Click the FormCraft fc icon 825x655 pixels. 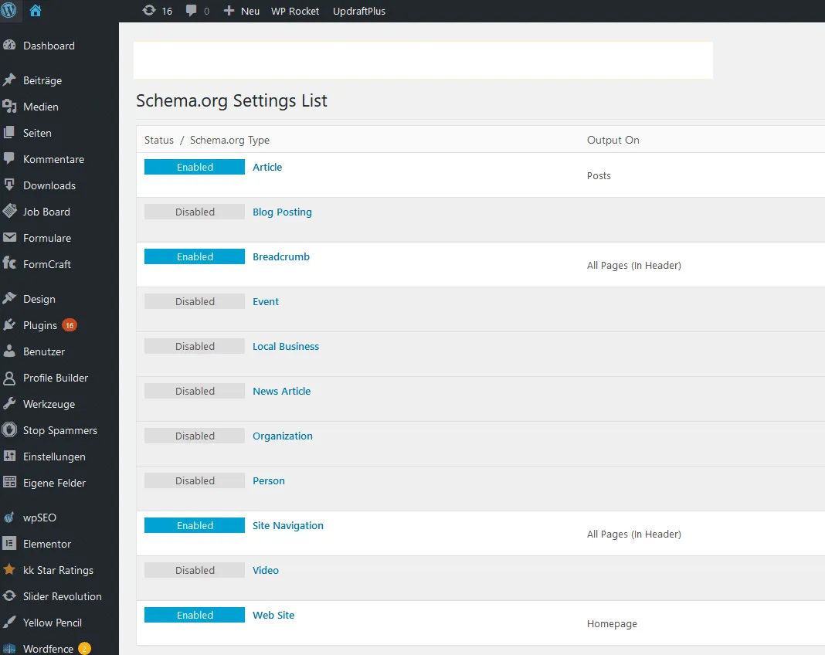[x=9, y=263]
